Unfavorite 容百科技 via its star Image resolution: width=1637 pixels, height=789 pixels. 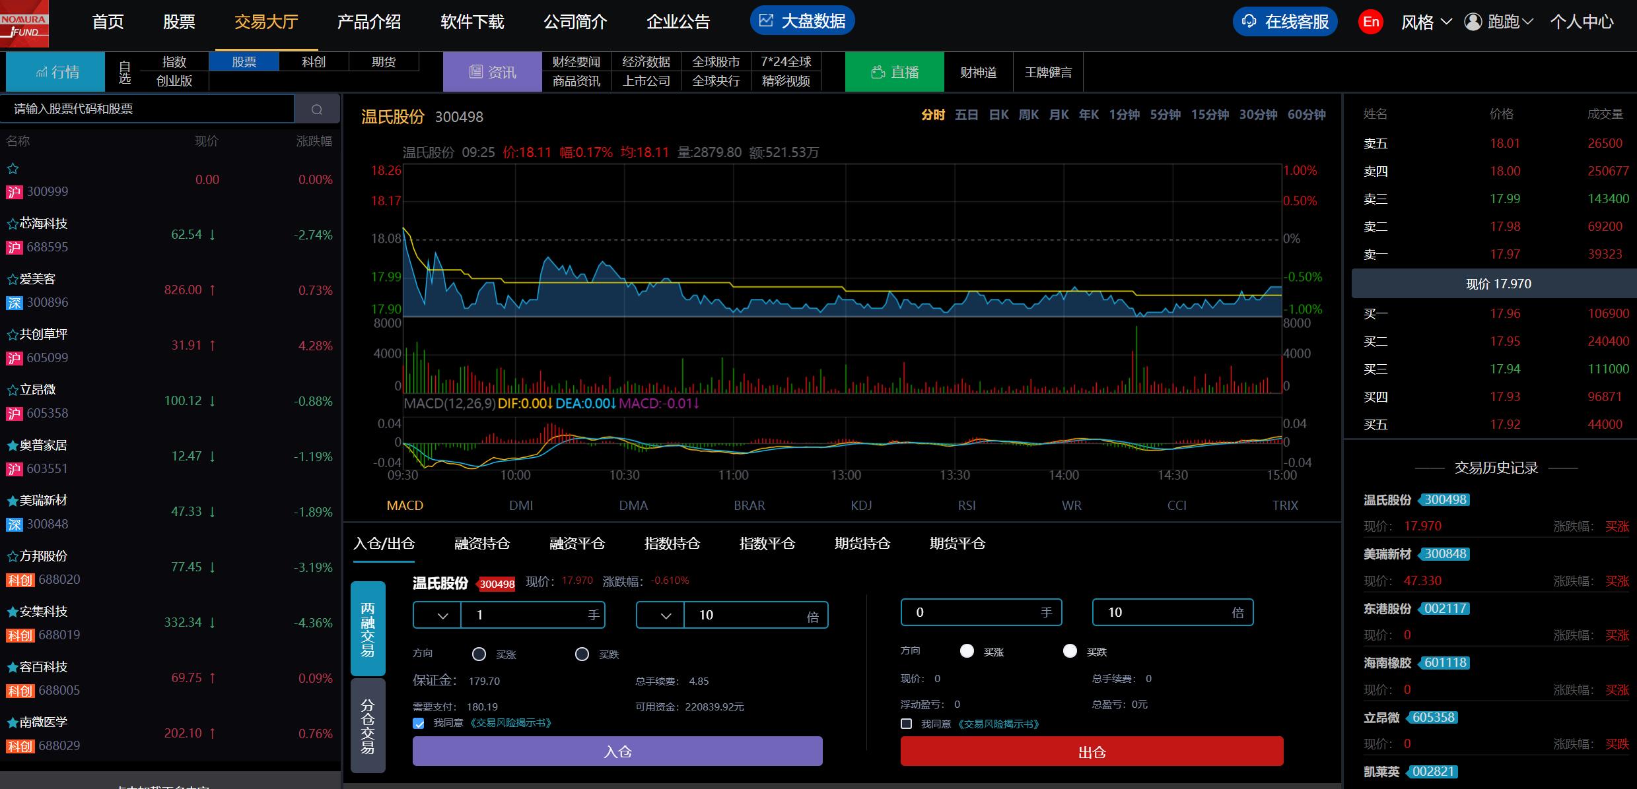pos(12,667)
